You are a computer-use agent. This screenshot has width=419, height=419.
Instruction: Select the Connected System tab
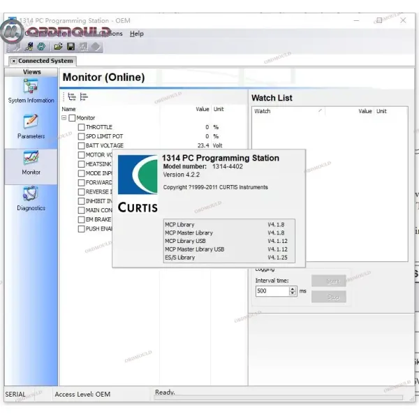click(45, 61)
